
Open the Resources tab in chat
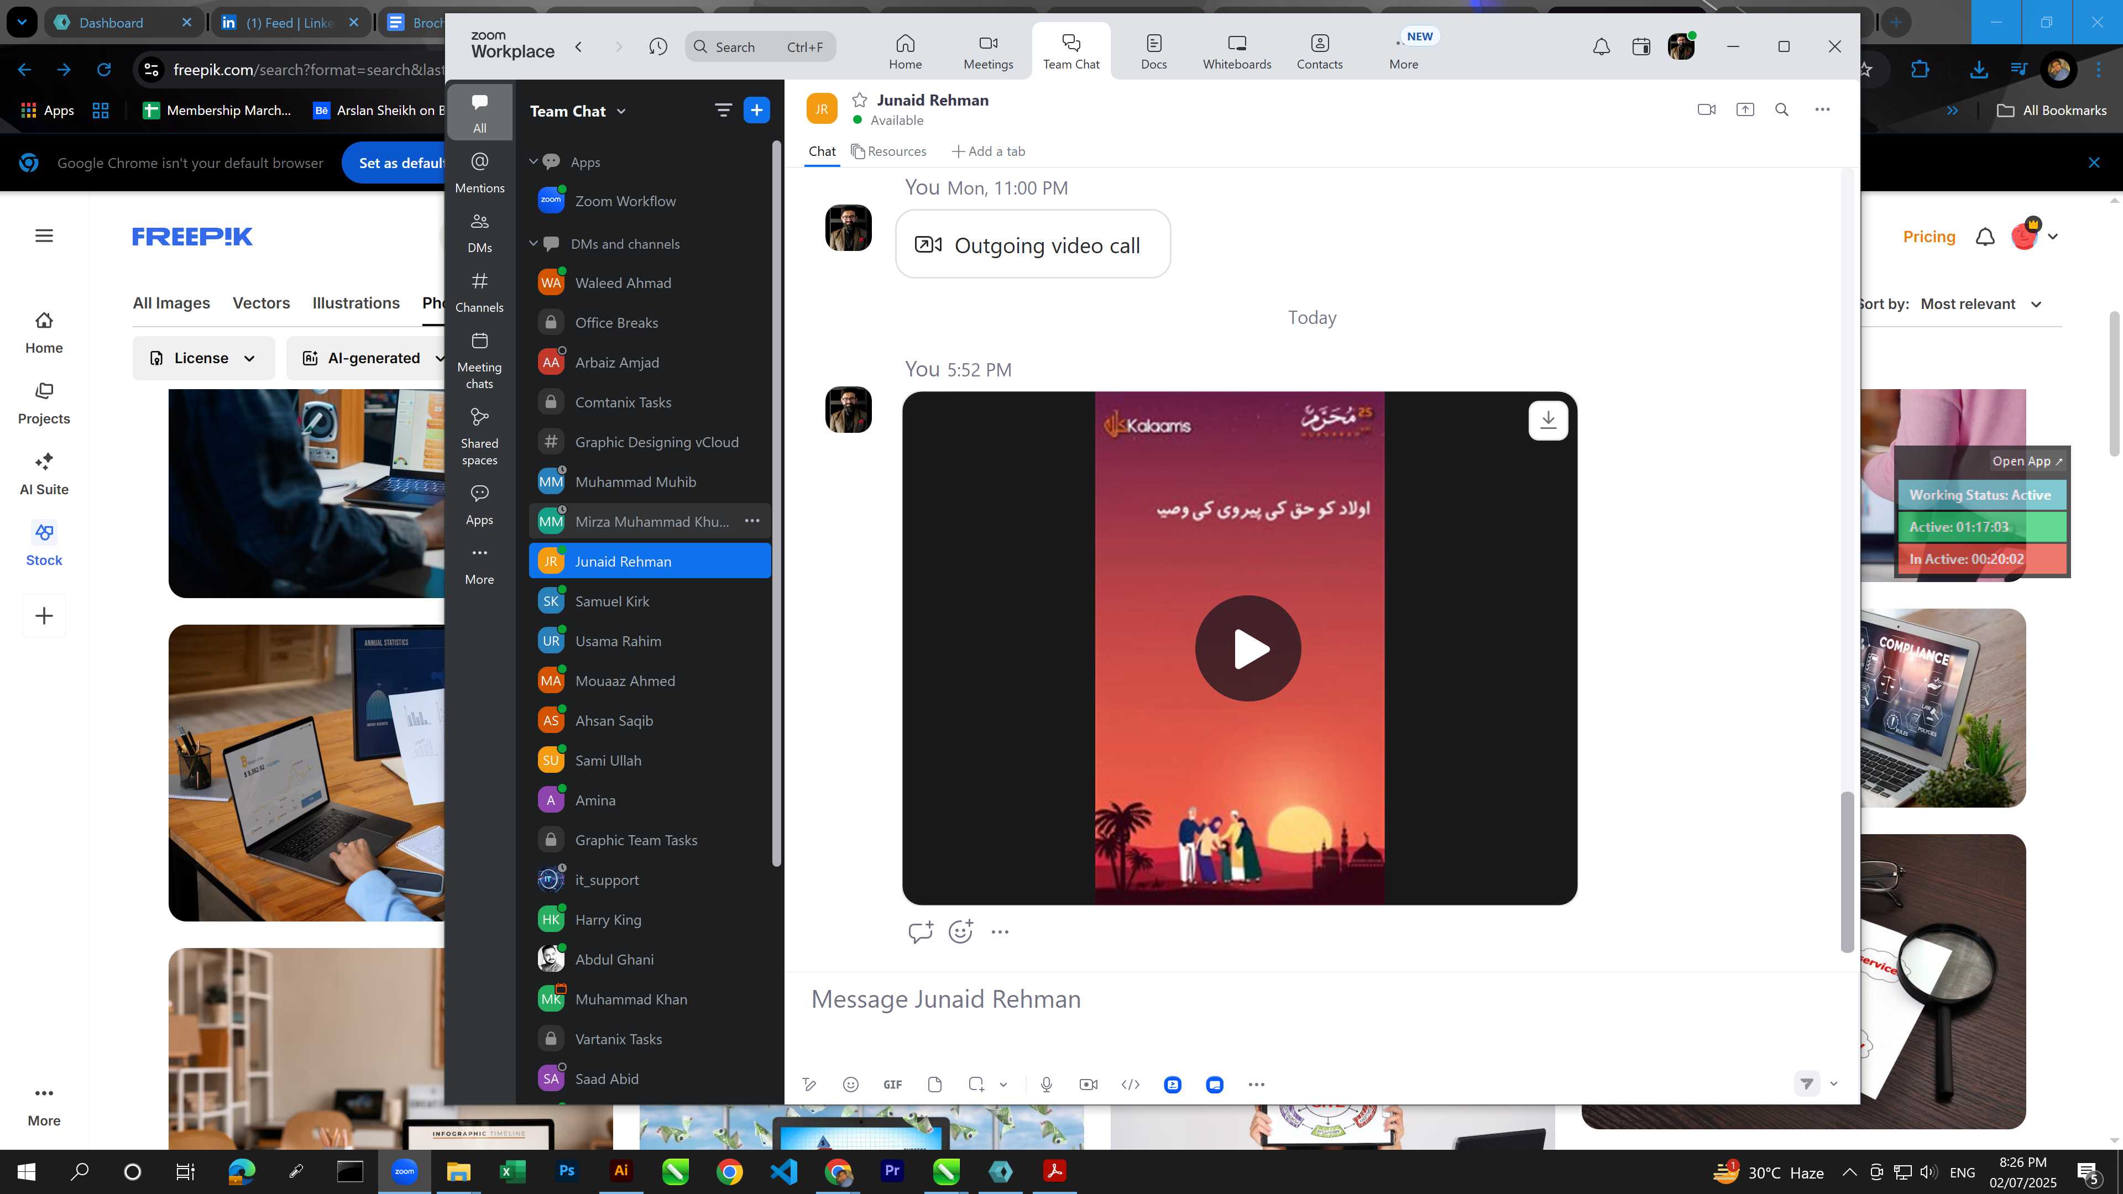coord(888,151)
